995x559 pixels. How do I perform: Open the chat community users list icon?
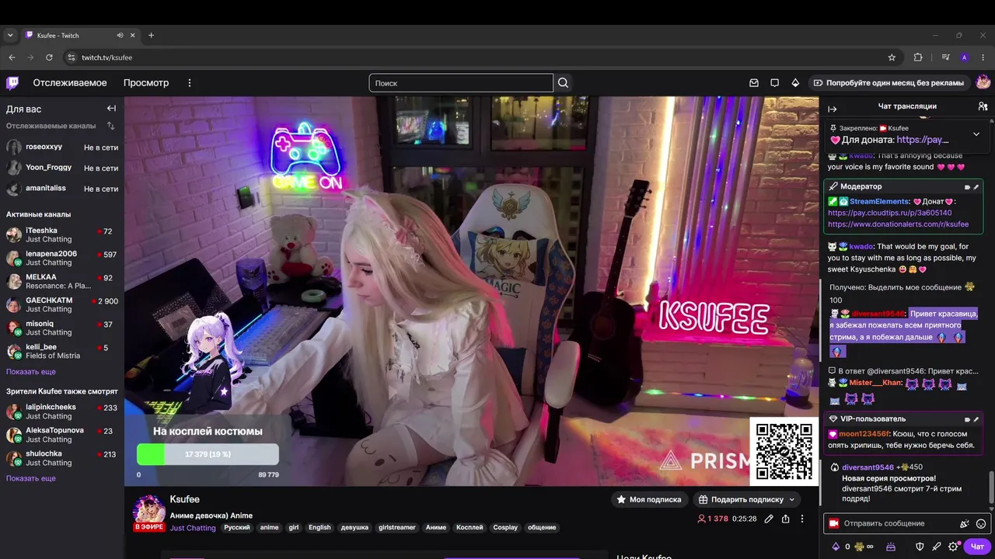tap(983, 106)
